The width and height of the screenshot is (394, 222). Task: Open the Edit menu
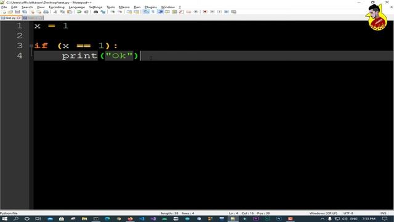[x=14, y=7]
